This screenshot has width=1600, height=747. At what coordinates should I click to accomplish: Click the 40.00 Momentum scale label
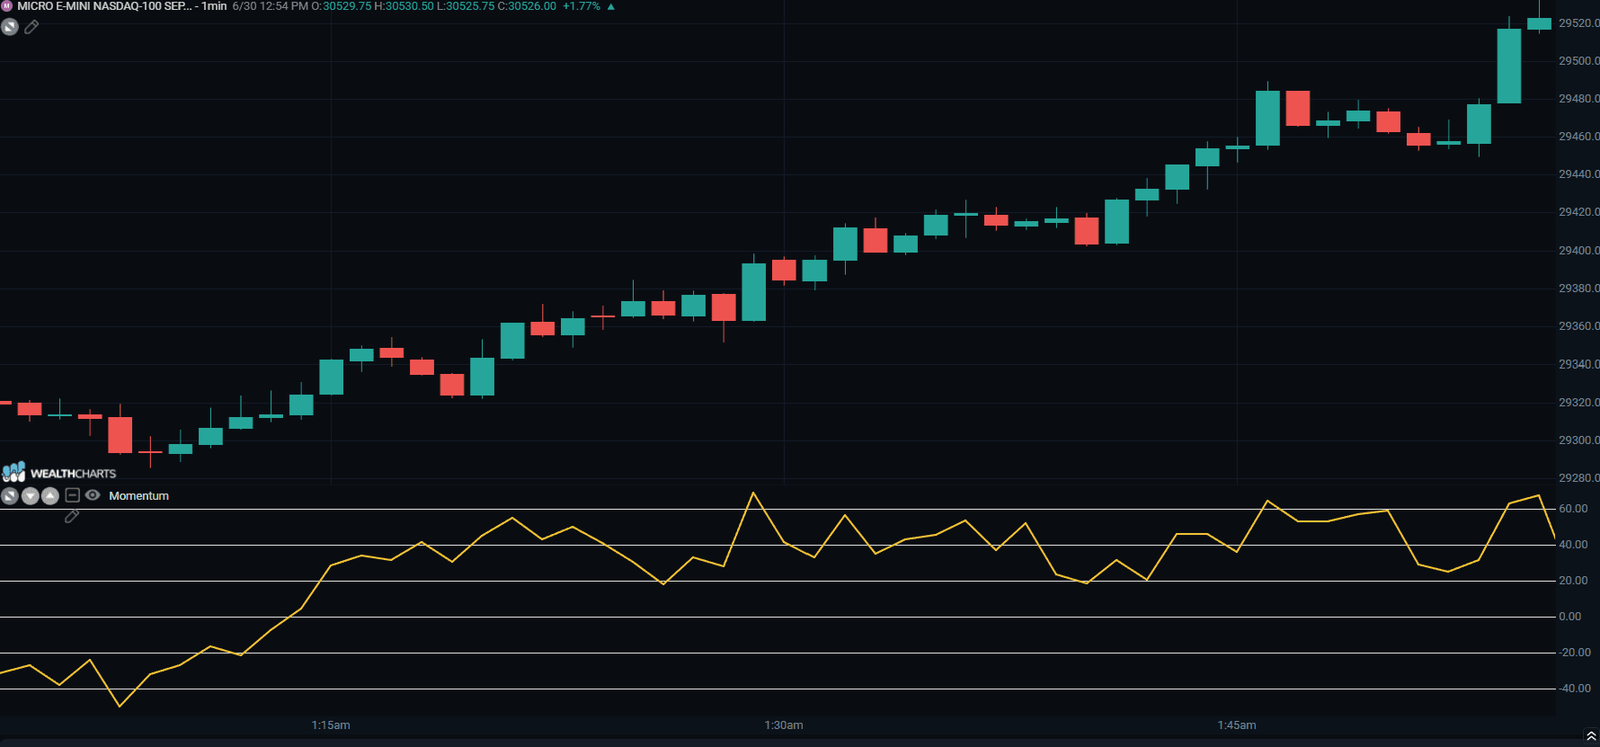[1573, 545]
